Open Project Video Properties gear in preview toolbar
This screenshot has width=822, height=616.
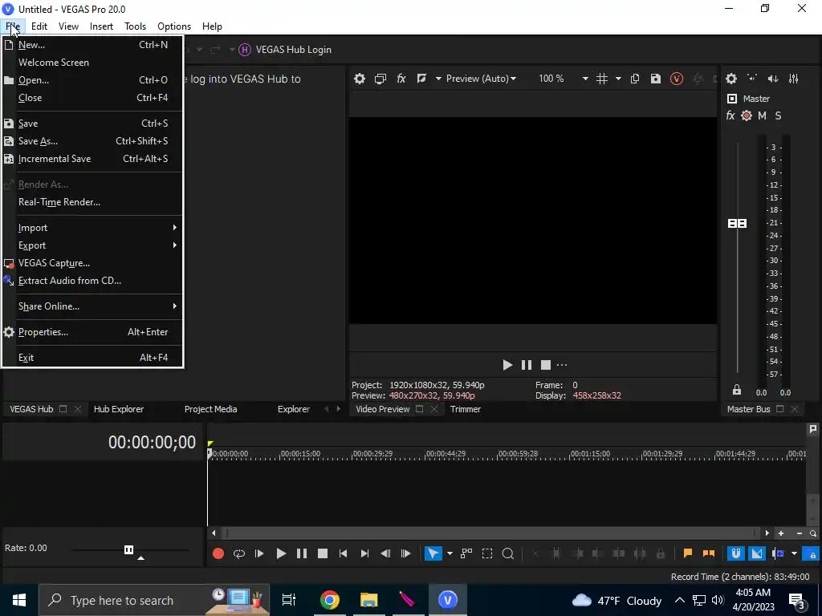coord(359,79)
